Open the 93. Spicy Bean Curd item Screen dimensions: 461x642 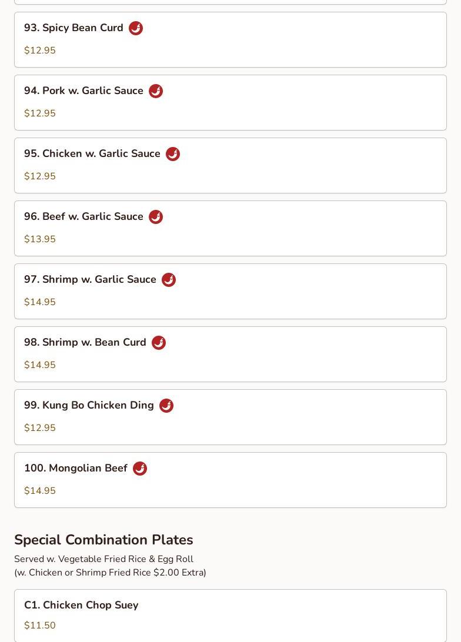[x=74, y=28]
